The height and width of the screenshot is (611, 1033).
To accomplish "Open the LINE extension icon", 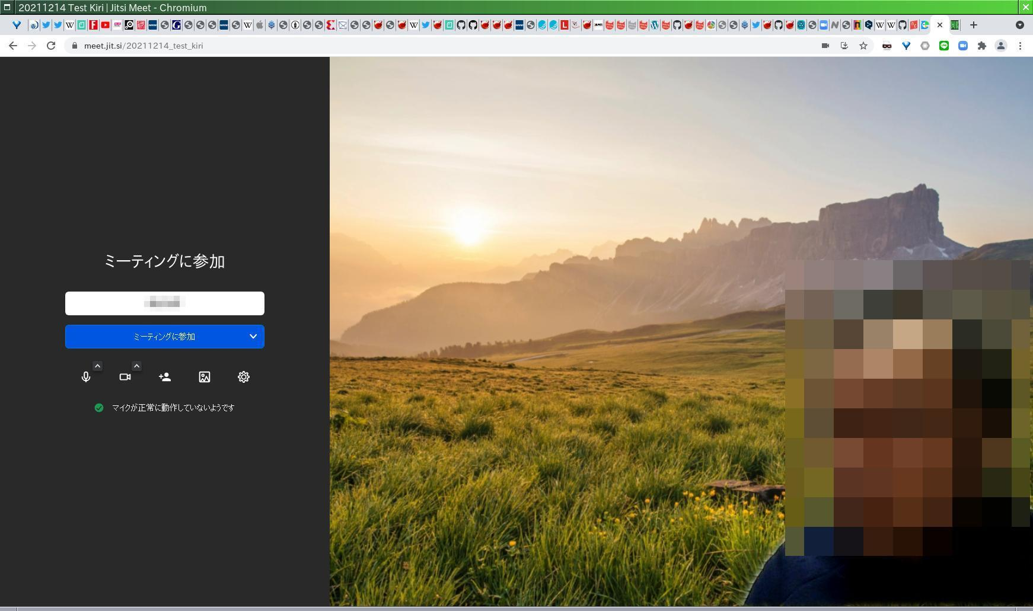I will 943,46.
